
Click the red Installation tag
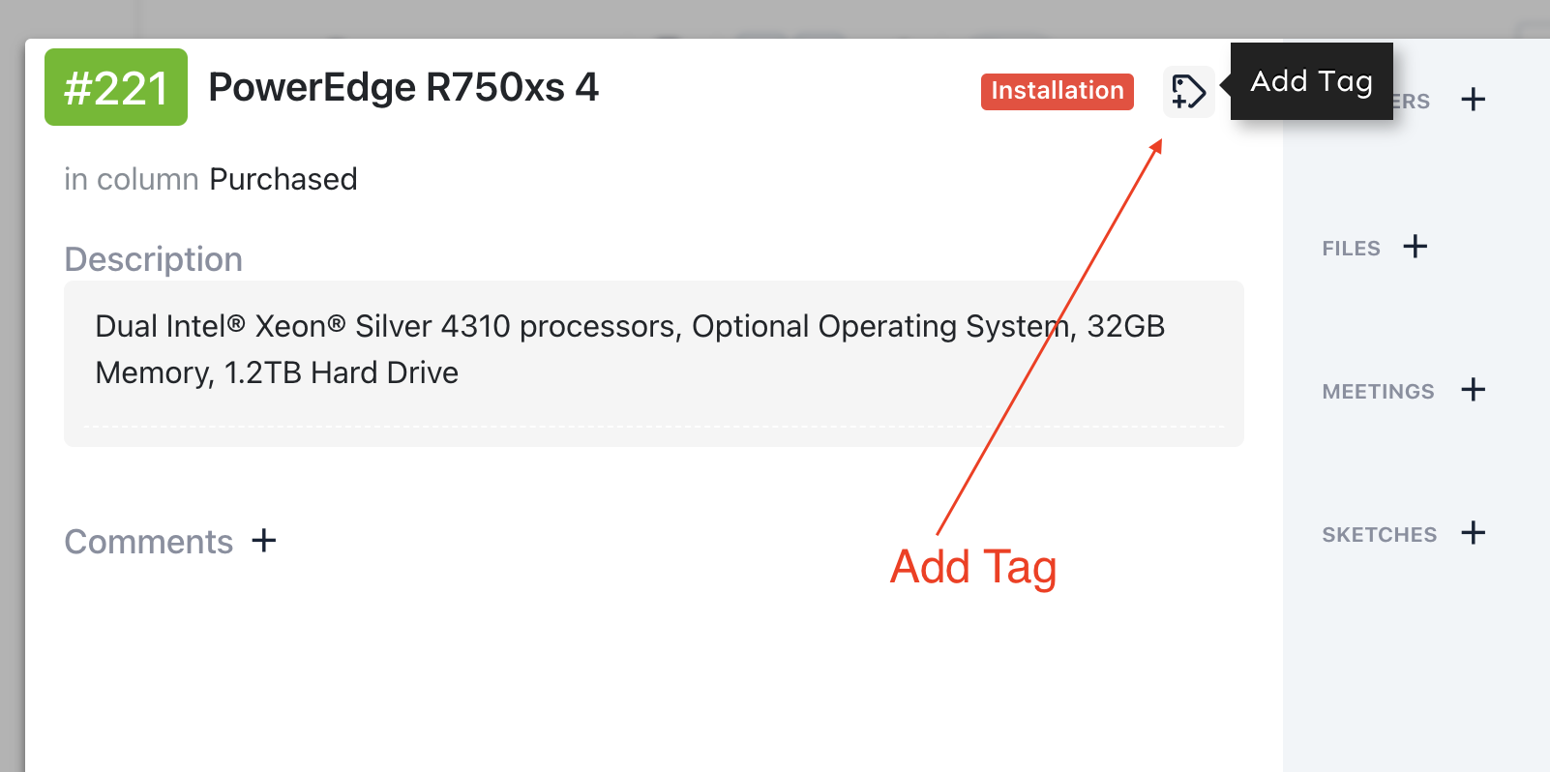pyautogui.click(x=1057, y=91)
